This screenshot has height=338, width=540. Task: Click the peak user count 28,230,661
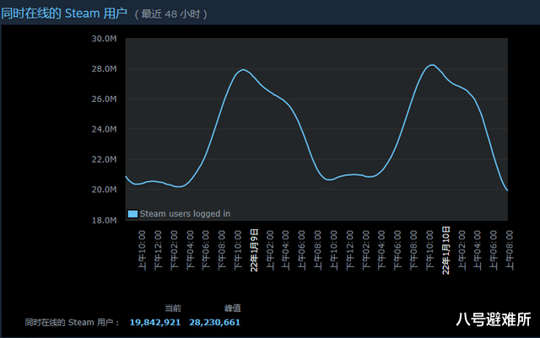(x=214, y=322)
